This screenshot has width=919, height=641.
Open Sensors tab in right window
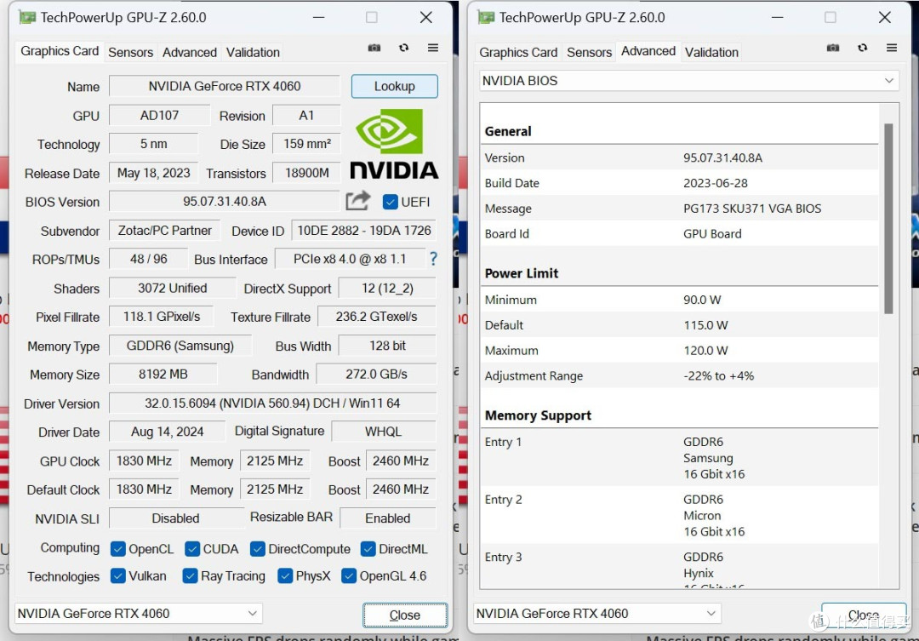click(589, 52)
